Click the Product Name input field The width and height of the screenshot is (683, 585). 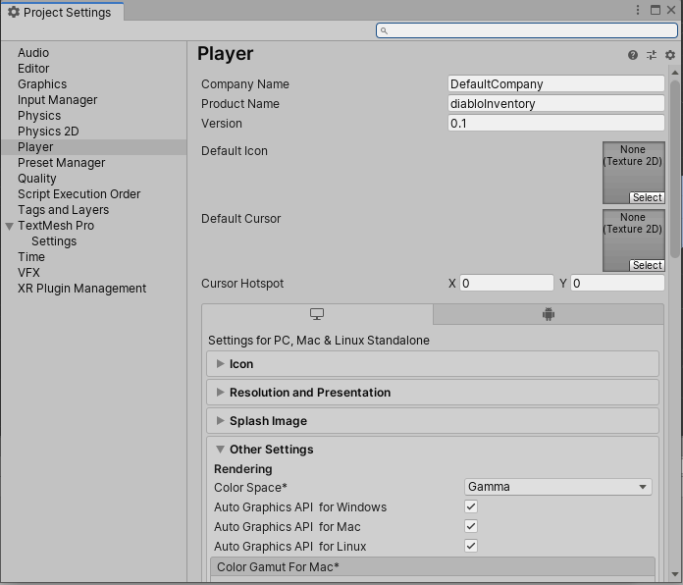tap(555, 104)
